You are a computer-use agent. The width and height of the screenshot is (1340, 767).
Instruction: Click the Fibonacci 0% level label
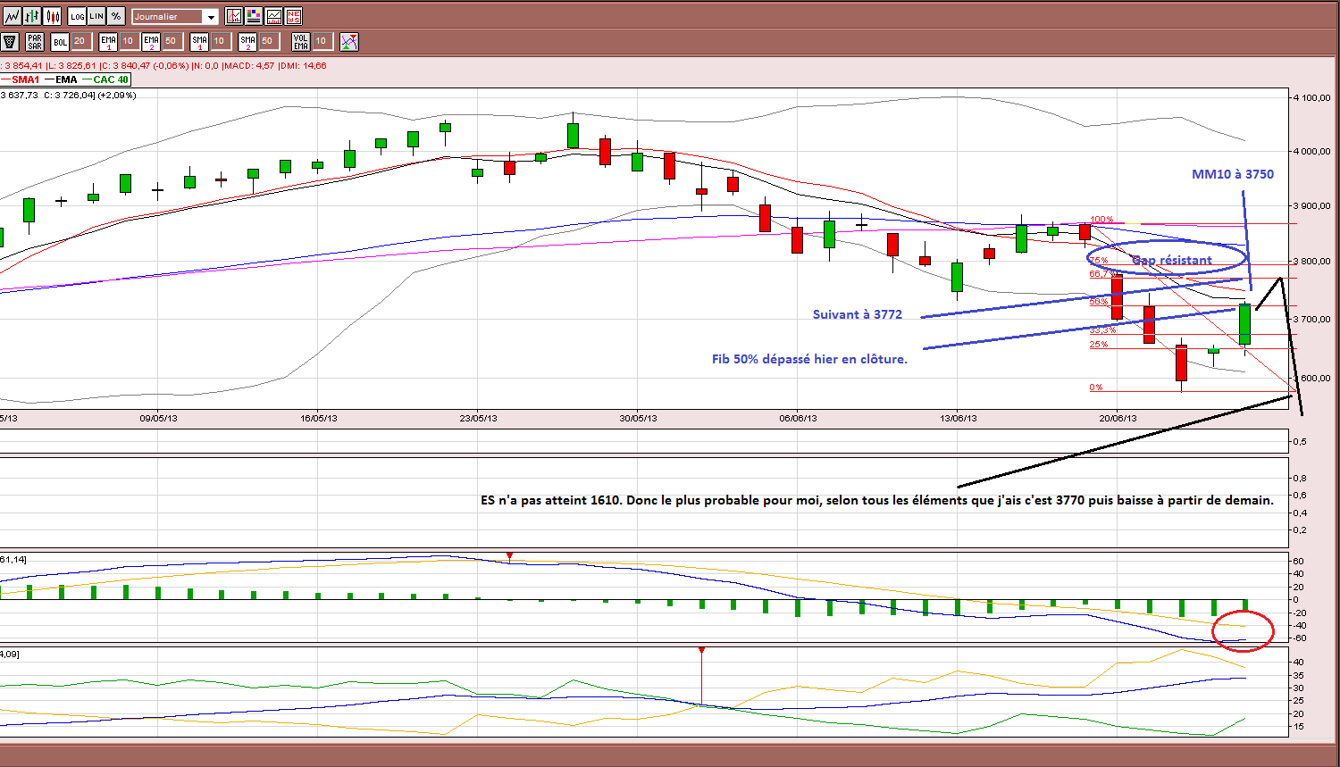[1095, 388]
